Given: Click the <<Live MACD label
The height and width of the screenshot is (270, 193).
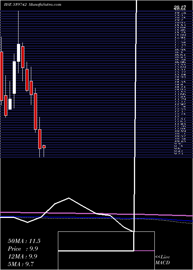Looking at the screenshot, I should [x=163, y=260].
